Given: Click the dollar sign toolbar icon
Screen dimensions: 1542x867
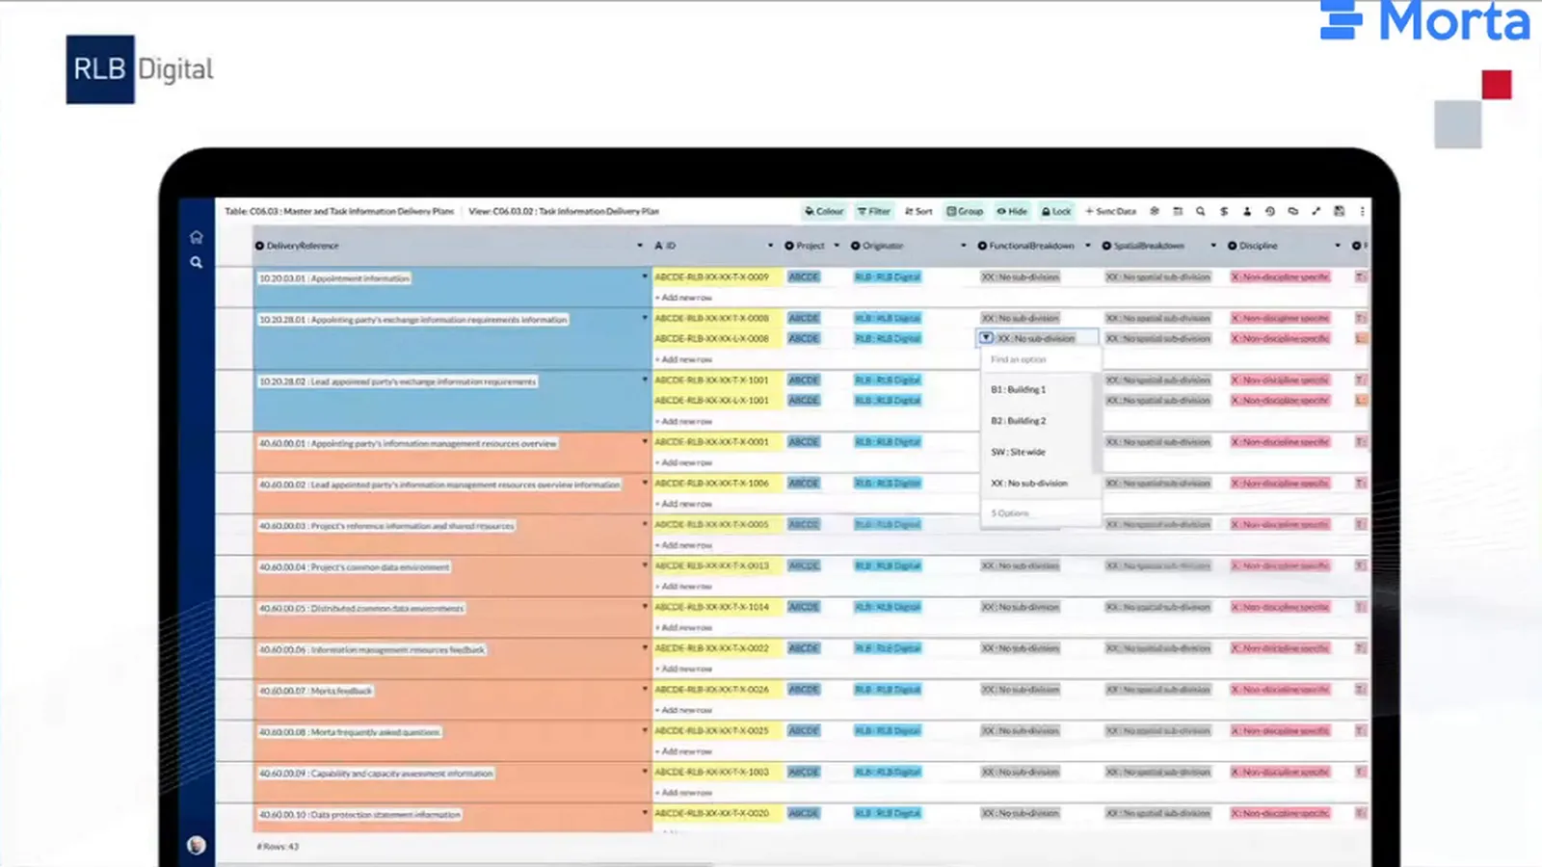Looking at the screenshot, I should [x=1224, y=211].
